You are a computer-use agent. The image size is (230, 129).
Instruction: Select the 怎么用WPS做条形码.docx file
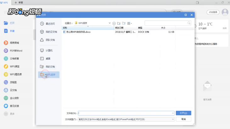click(77, 32)
